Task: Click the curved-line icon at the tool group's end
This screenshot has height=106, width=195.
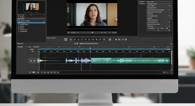Action: pyautogui.click(x=104, y=40)
